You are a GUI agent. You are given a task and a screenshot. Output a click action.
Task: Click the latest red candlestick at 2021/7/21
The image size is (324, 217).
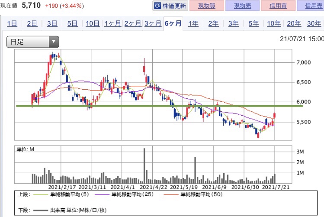coord(275,115)
